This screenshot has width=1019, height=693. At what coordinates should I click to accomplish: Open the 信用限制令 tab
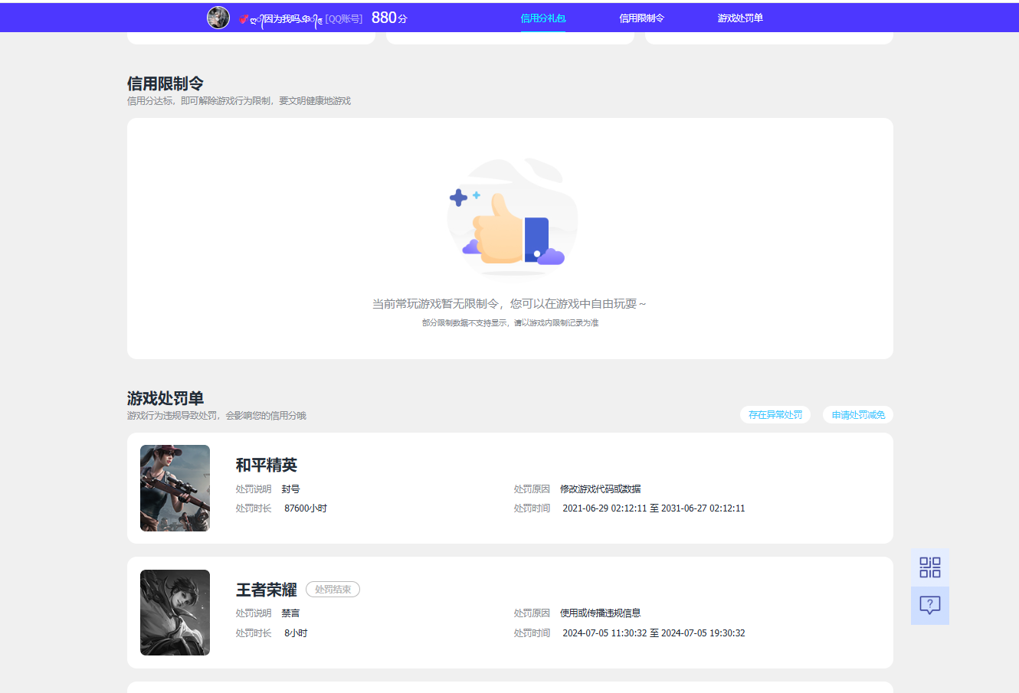pyautogui.click(x=644, y=17)
